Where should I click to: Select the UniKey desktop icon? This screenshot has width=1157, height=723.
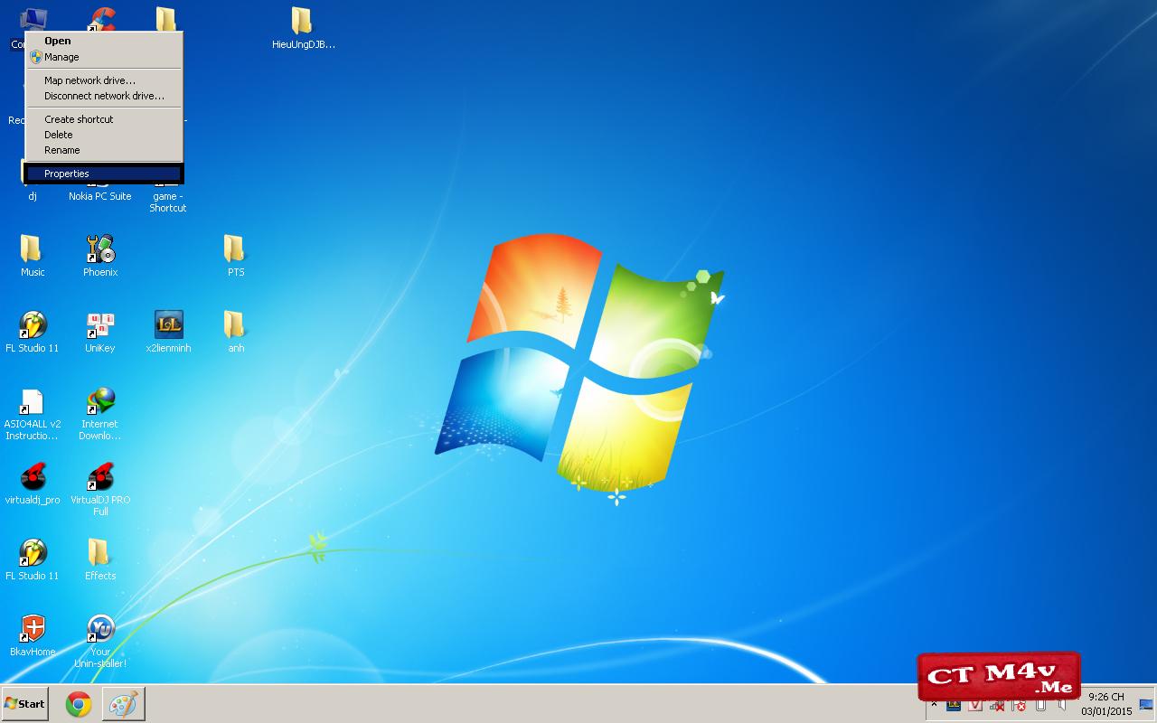coord(100,325)
